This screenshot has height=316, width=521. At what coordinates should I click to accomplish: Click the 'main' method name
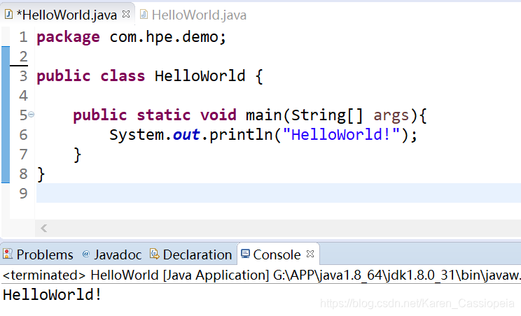pyautogui.click(x=263, y=115)
